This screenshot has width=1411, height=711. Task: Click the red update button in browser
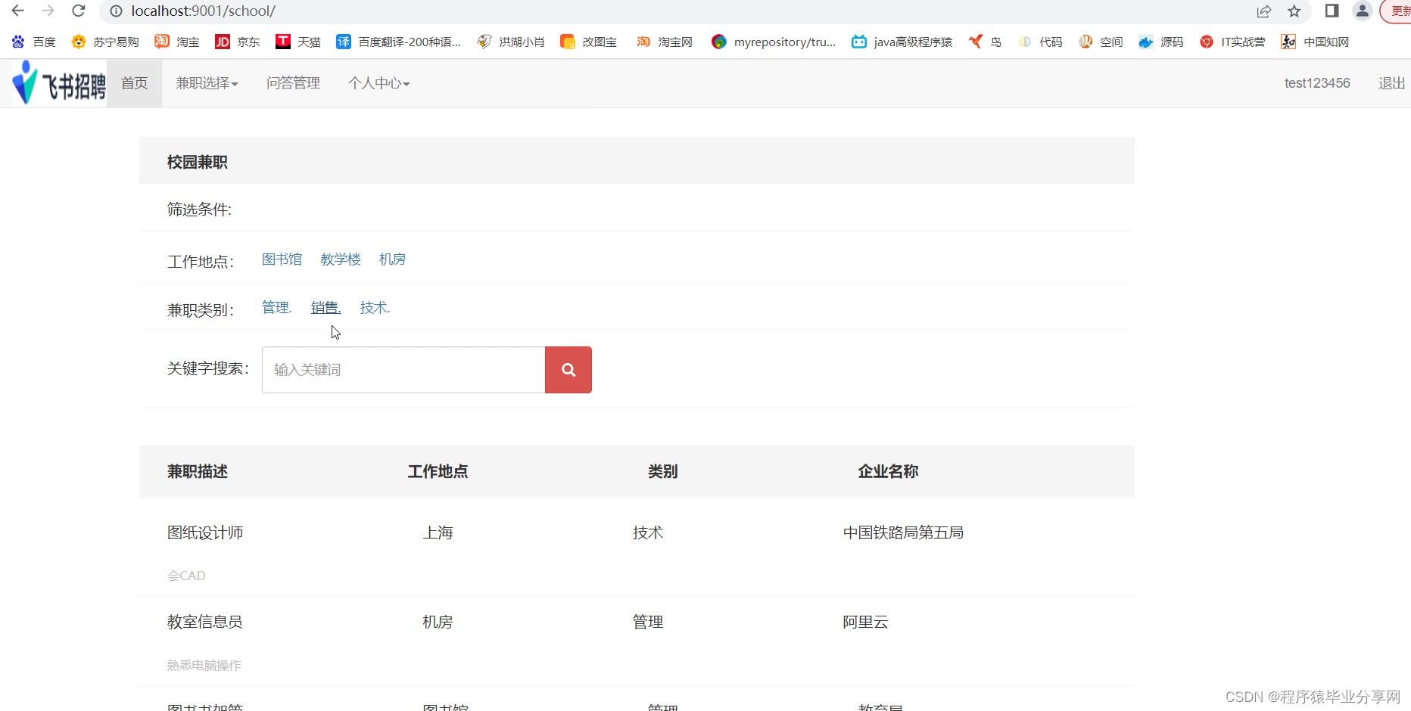(1397, 11)
